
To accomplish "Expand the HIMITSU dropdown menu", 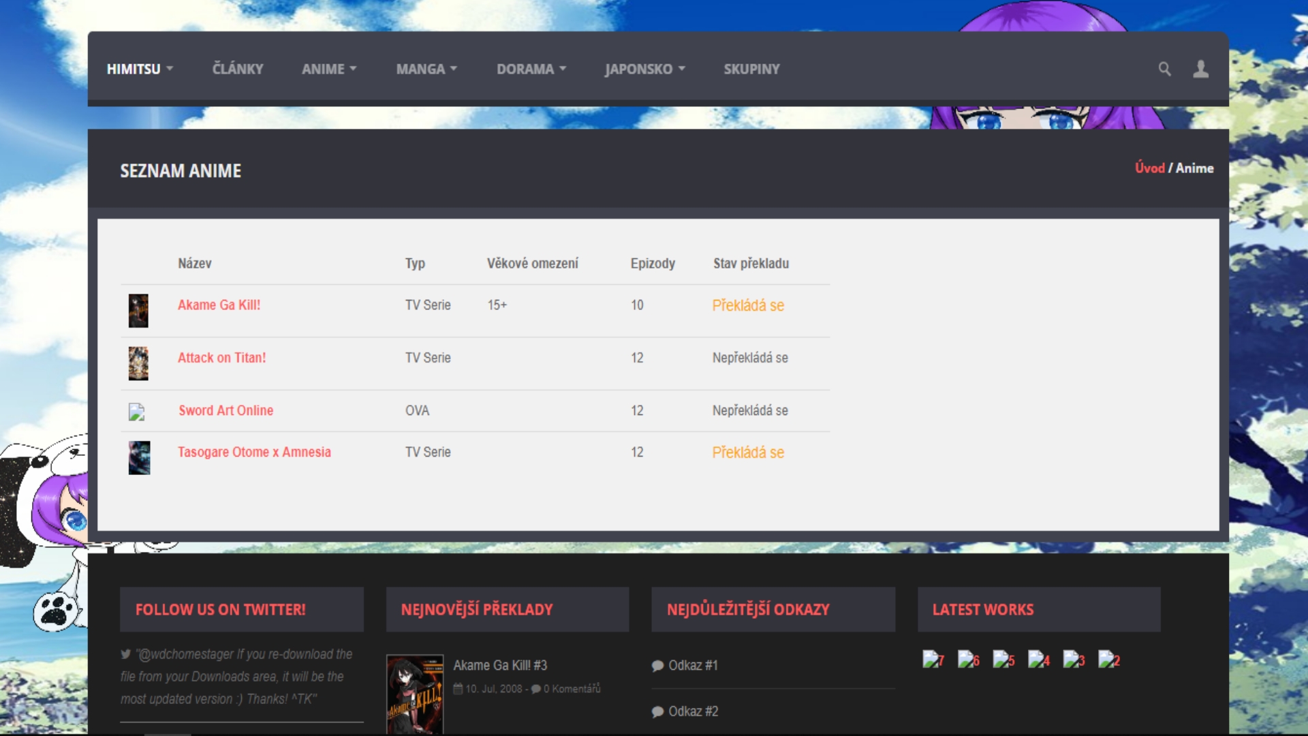I will [140, 69].
